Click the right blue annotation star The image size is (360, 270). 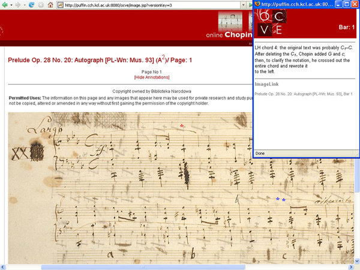click(284, 199)
